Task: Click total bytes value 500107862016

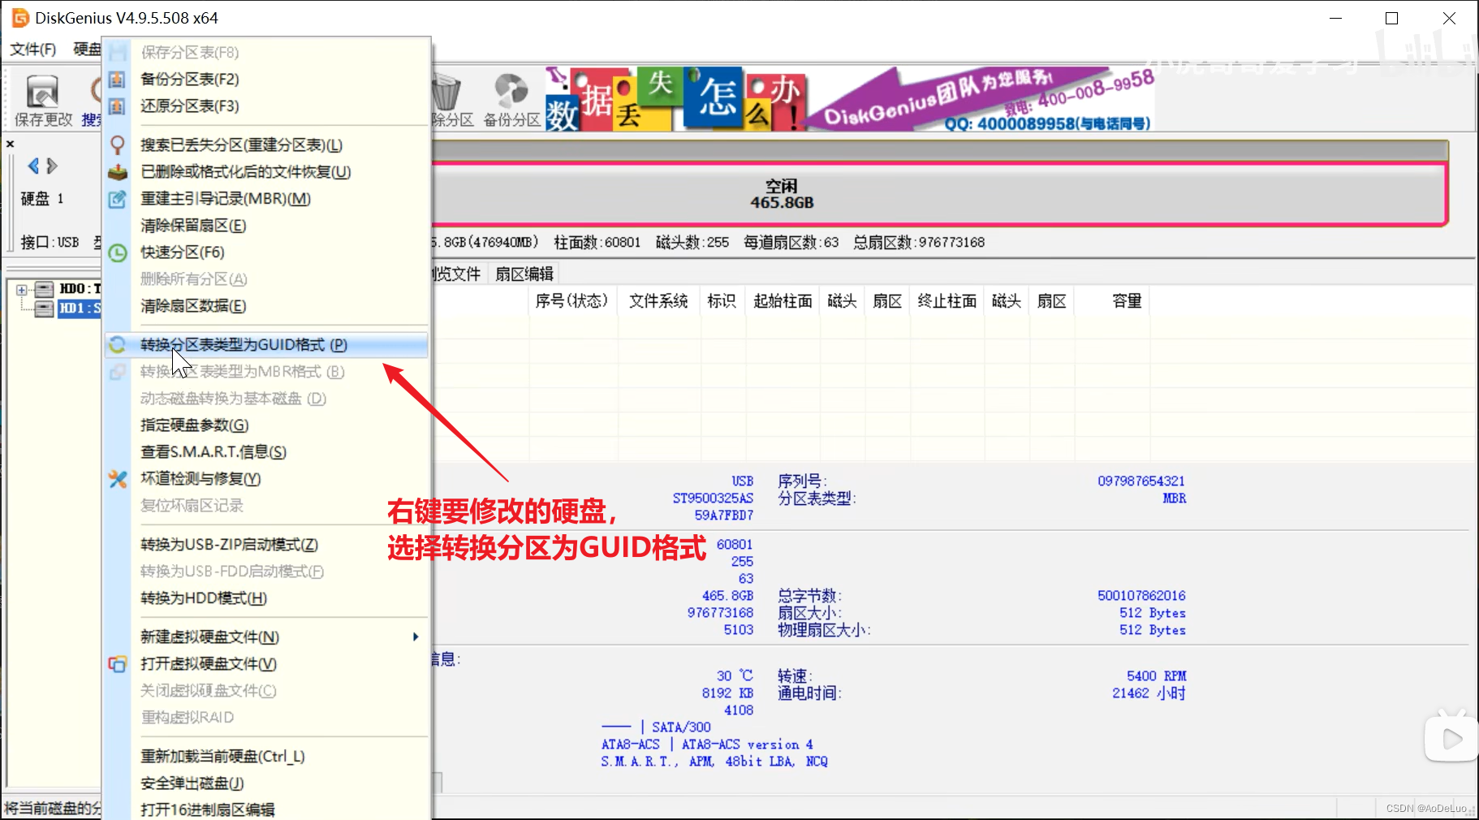Action: [x=1141, y=596]
